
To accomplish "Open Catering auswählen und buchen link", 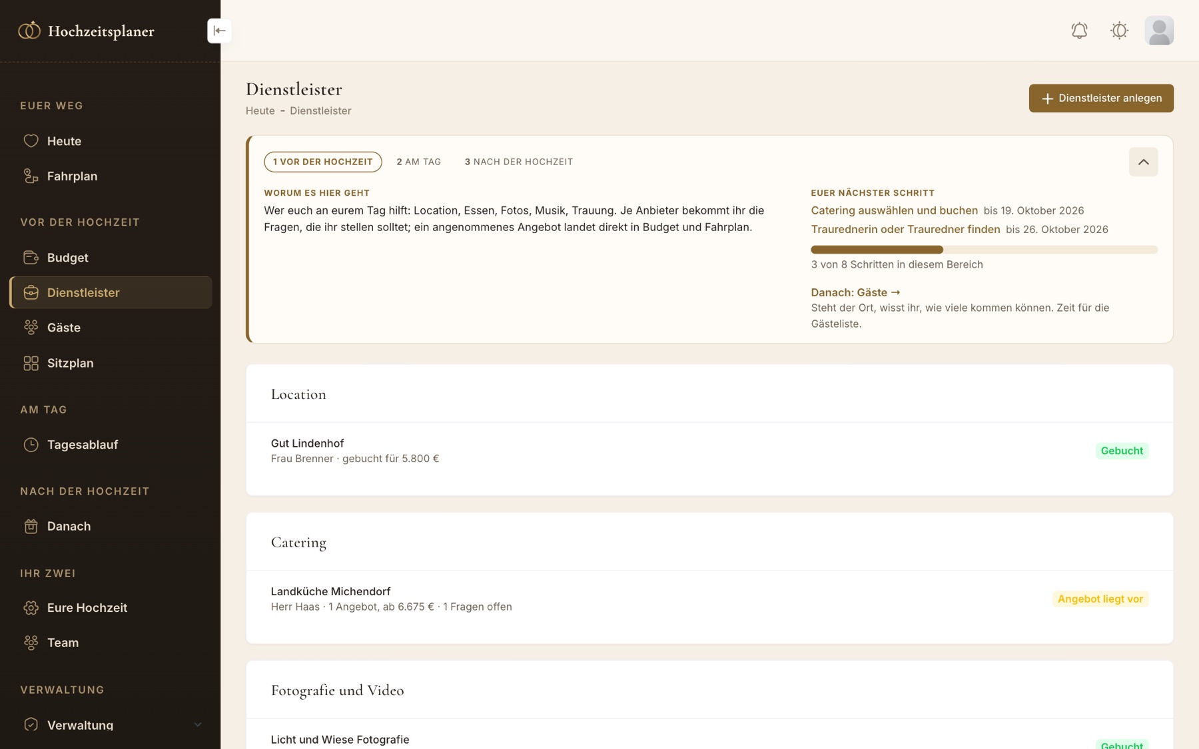I will tap(894, 210).
